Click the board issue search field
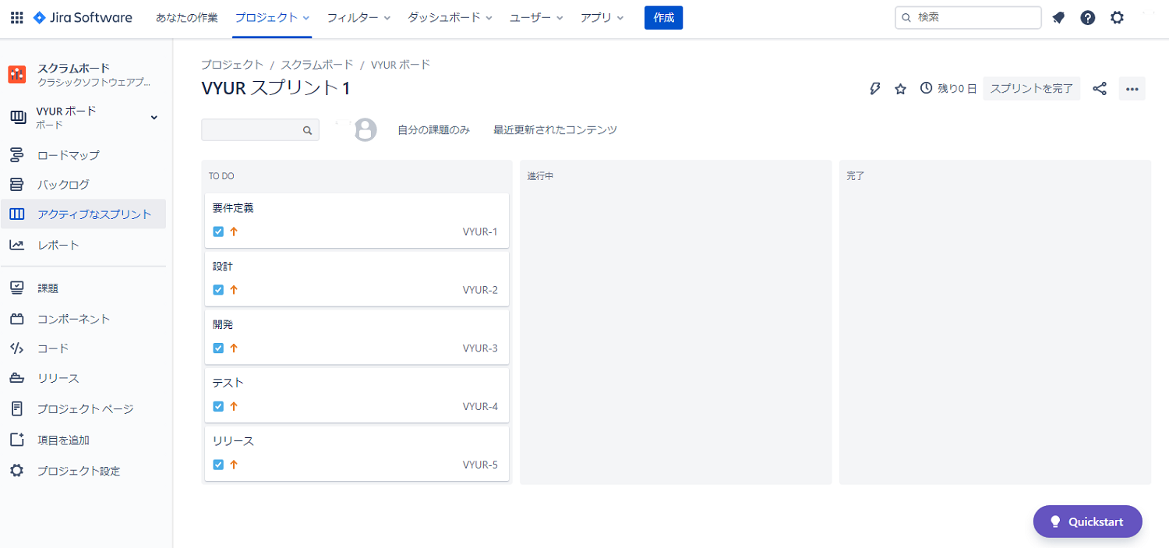The image size is (1169, 548). pyautogui.click(x=260, y=130)
